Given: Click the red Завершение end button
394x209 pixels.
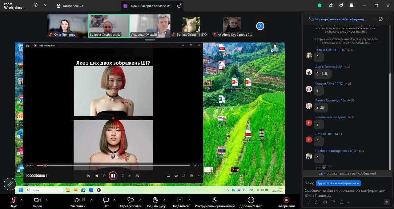Looking at the screenshot, I should [x=286, y=200].
